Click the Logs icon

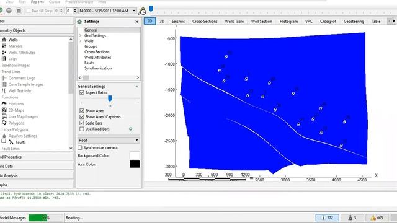pos(4,59)
